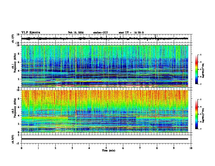
Task: Select the "start UT = 16:30:0" header text
Action: [131, 33]
